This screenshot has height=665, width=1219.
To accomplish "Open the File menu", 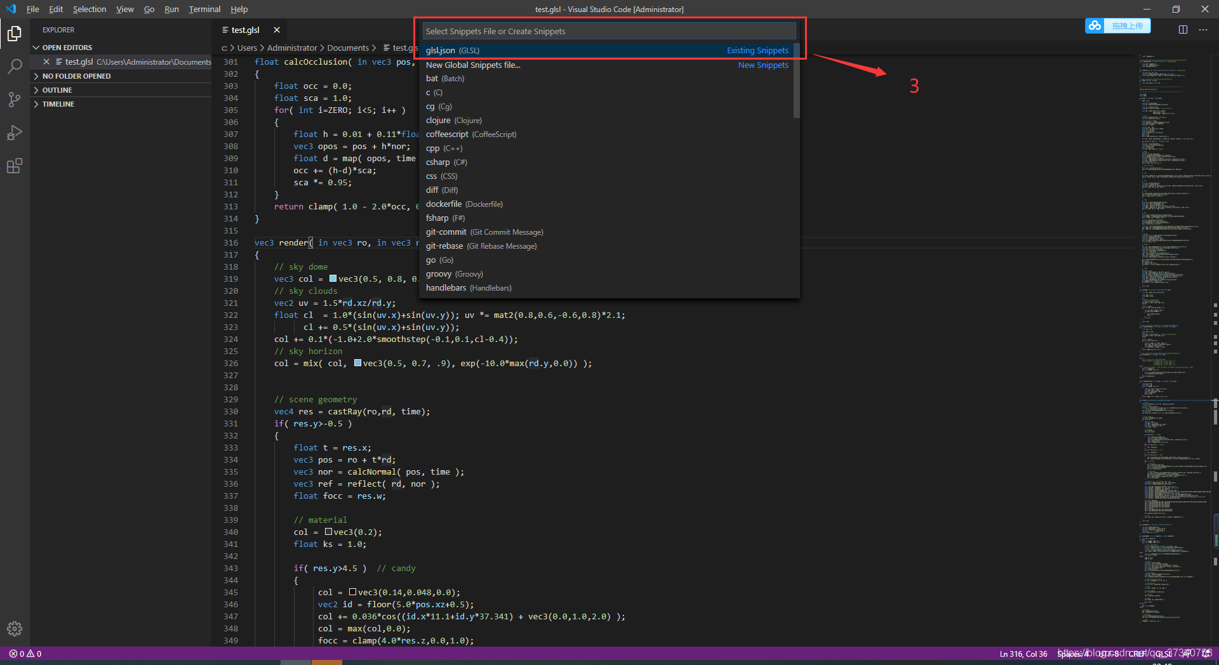I will coord(32,9).
